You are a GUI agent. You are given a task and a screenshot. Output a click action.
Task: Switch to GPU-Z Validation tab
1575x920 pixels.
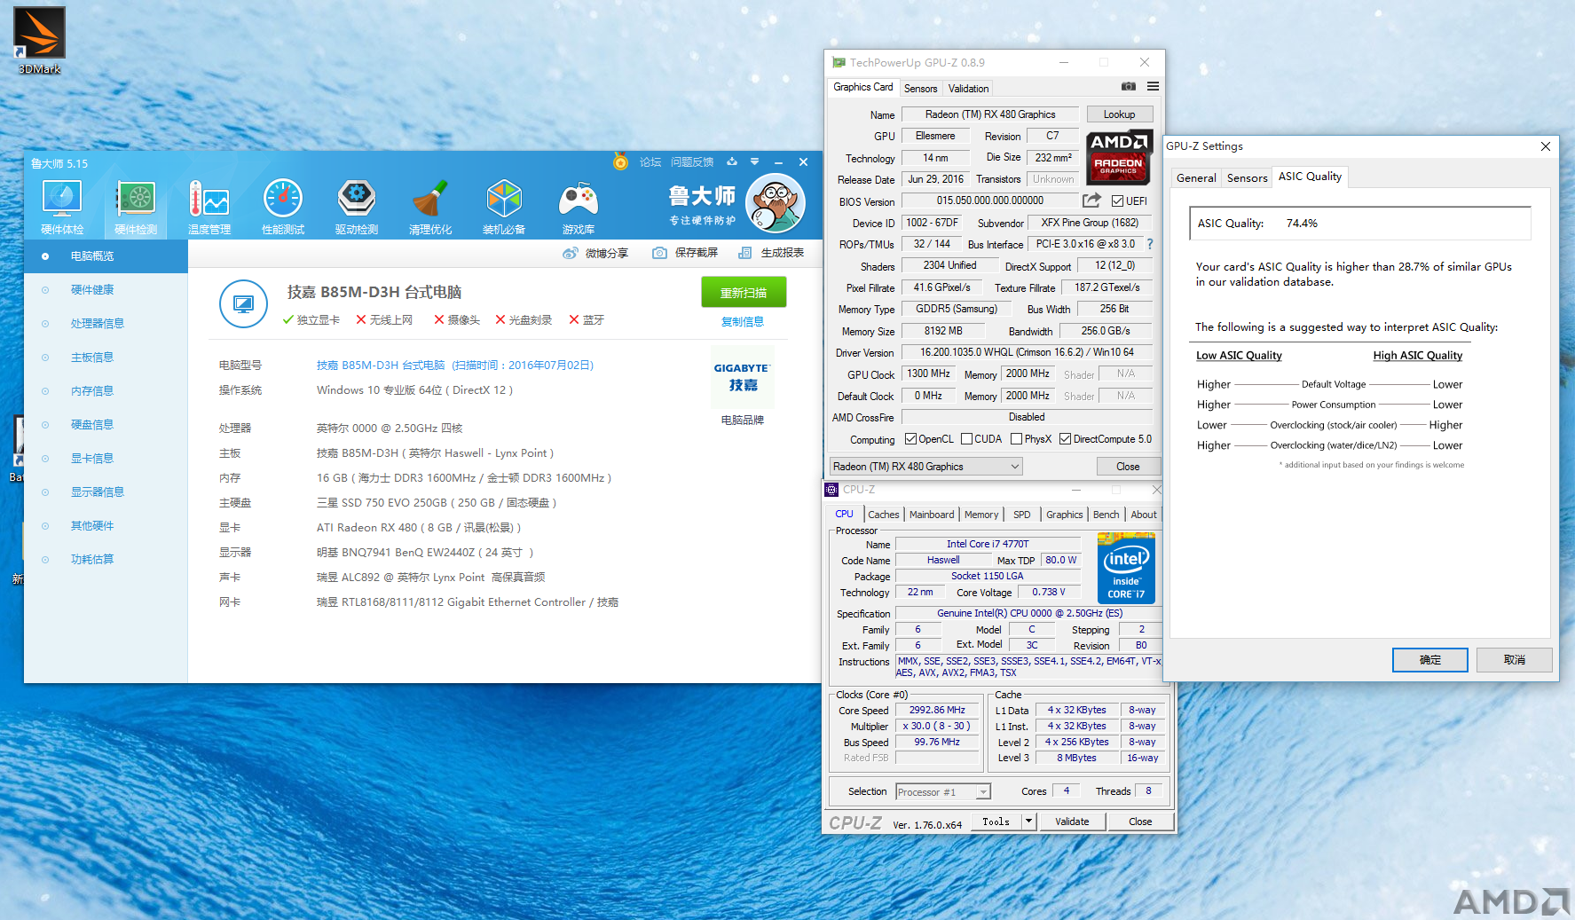(x=968, y=89)
